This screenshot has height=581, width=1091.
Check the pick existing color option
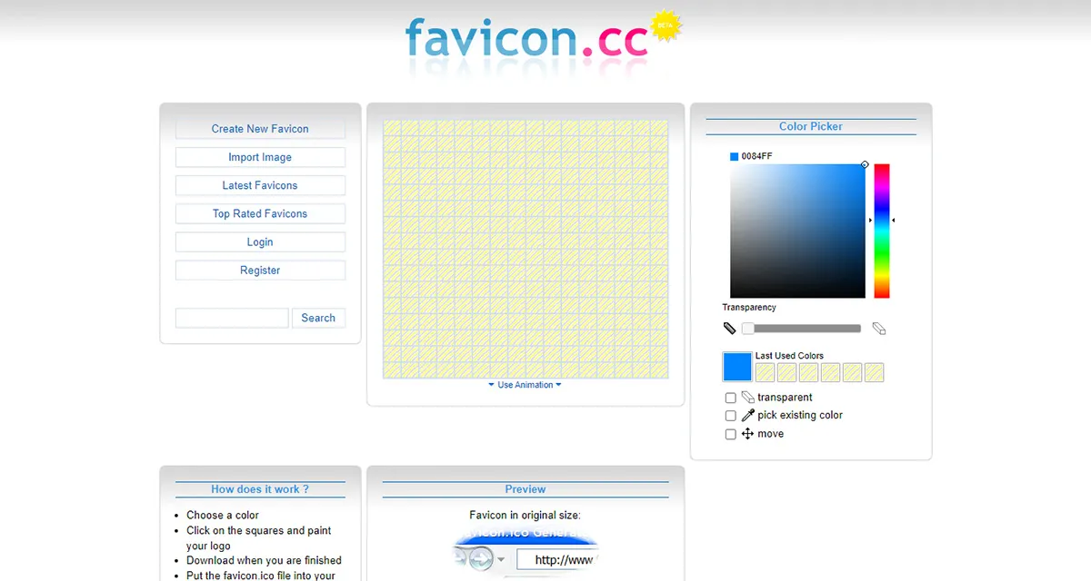(730, 415)
